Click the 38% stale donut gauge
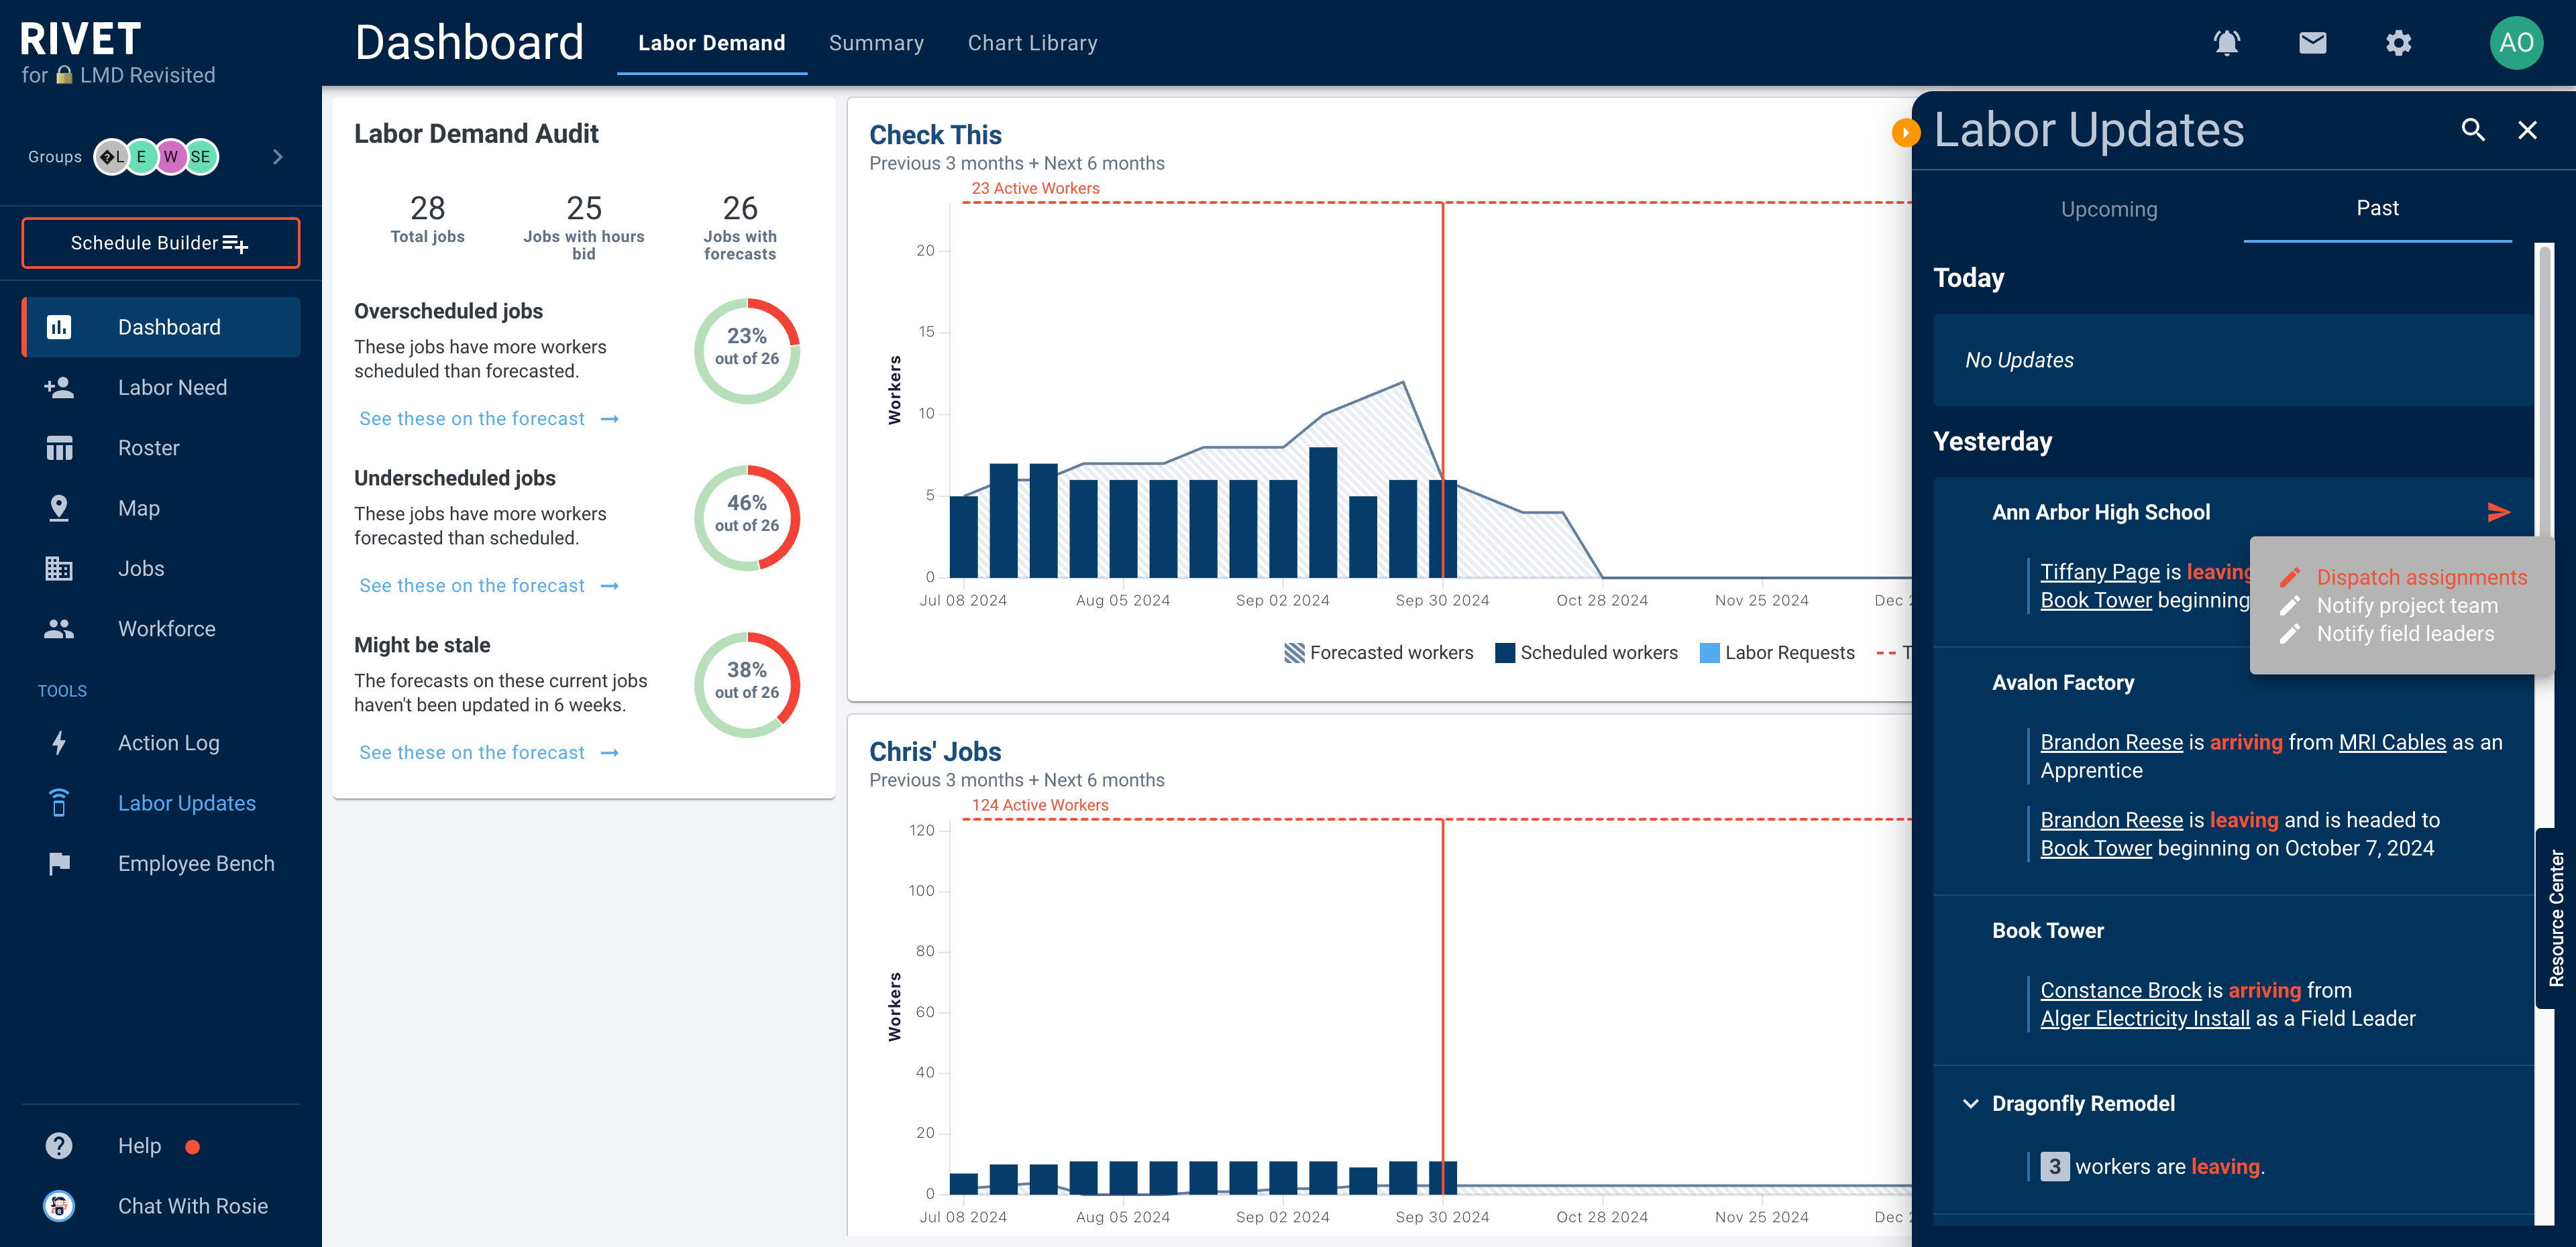 (747, 685)
